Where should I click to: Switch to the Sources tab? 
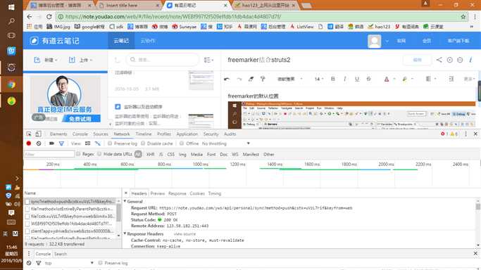click(101, 134)
